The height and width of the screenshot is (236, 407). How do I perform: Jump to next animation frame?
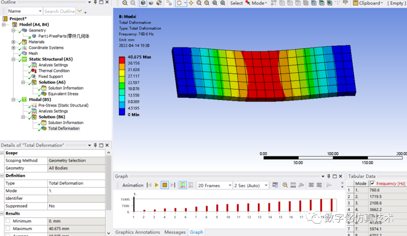[173, 185]
